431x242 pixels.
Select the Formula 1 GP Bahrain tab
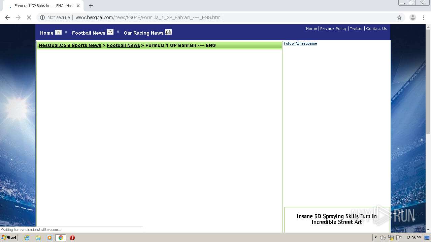point(44,6)
